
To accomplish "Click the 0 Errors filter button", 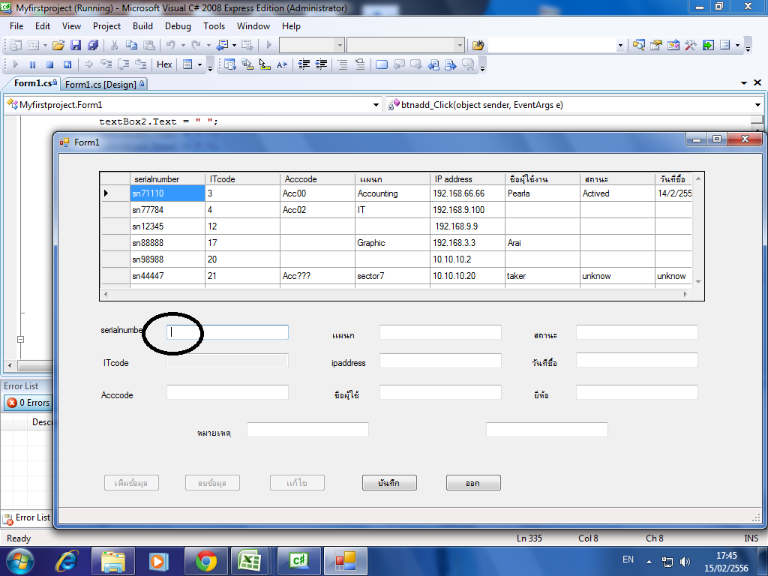I will [x=29, y=403].
